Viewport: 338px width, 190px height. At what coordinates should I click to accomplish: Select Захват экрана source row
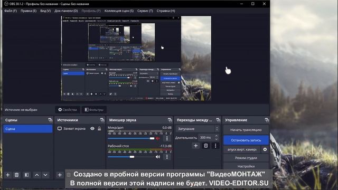[x=80, y=129]
